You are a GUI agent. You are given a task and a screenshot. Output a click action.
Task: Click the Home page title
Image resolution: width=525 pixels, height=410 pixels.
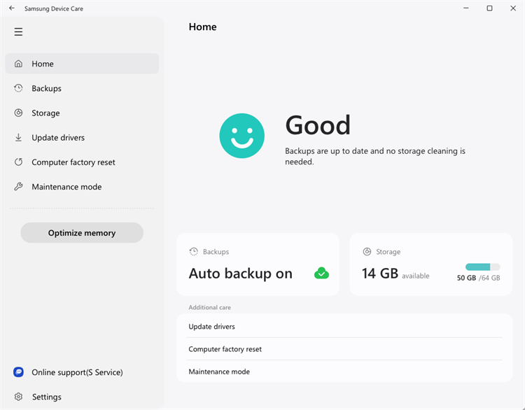pyautogui.click(x=202, y=27)
